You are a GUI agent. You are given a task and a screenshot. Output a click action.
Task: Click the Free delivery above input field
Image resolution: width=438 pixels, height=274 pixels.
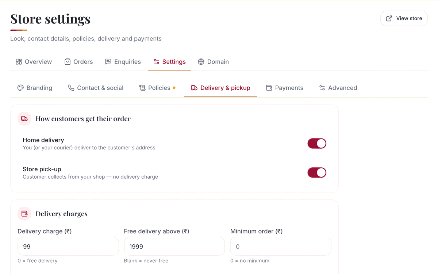174,246
